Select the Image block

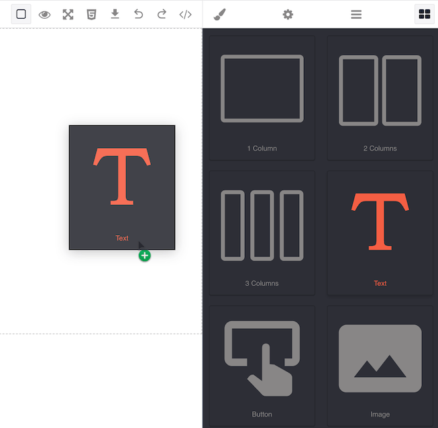[380, 366]
